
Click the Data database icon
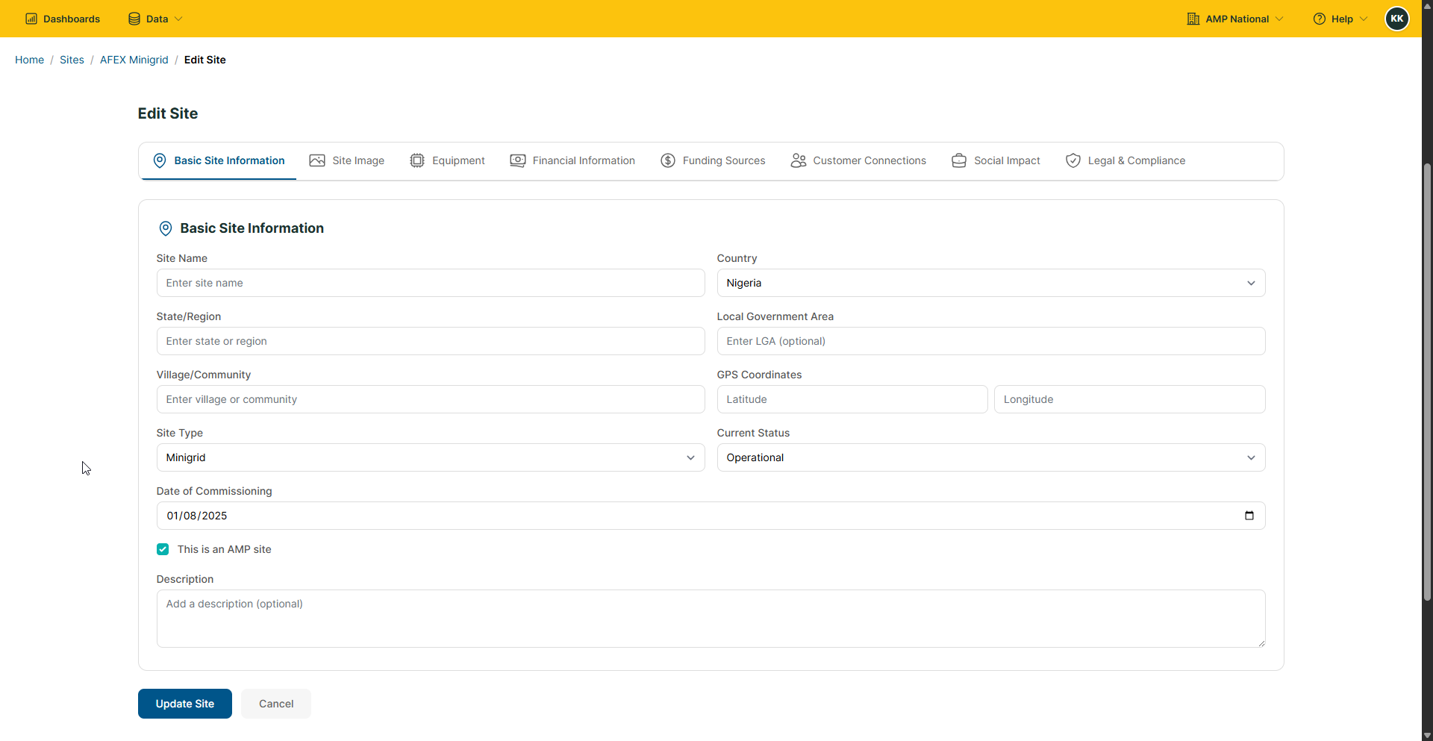(134, 19)
